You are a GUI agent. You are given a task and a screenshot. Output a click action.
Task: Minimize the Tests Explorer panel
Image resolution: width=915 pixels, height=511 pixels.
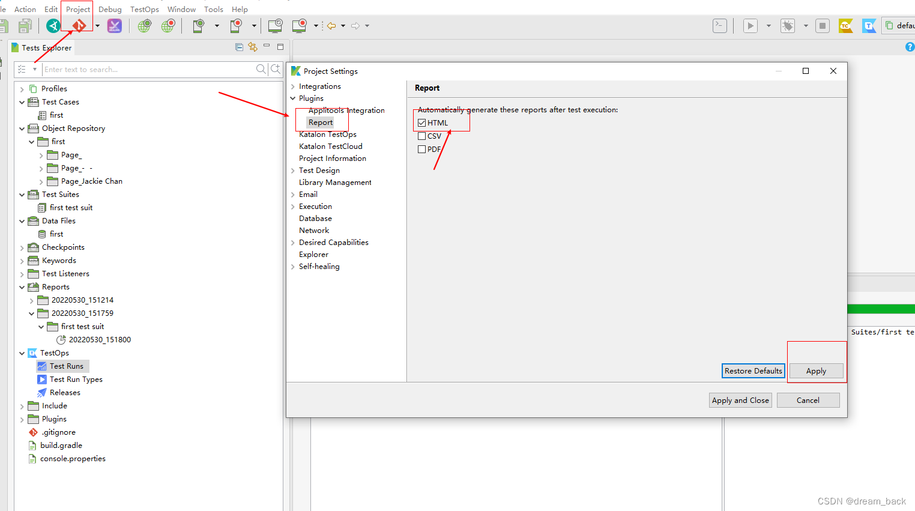(267, 46)
